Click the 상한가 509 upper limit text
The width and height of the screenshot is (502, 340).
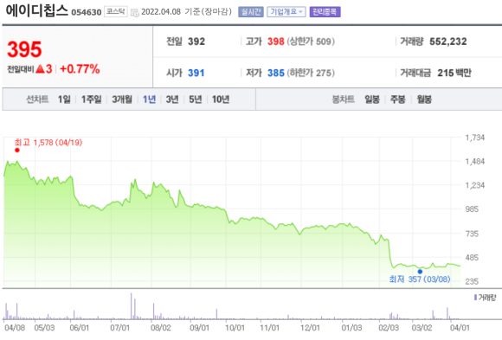coord(311,42)
